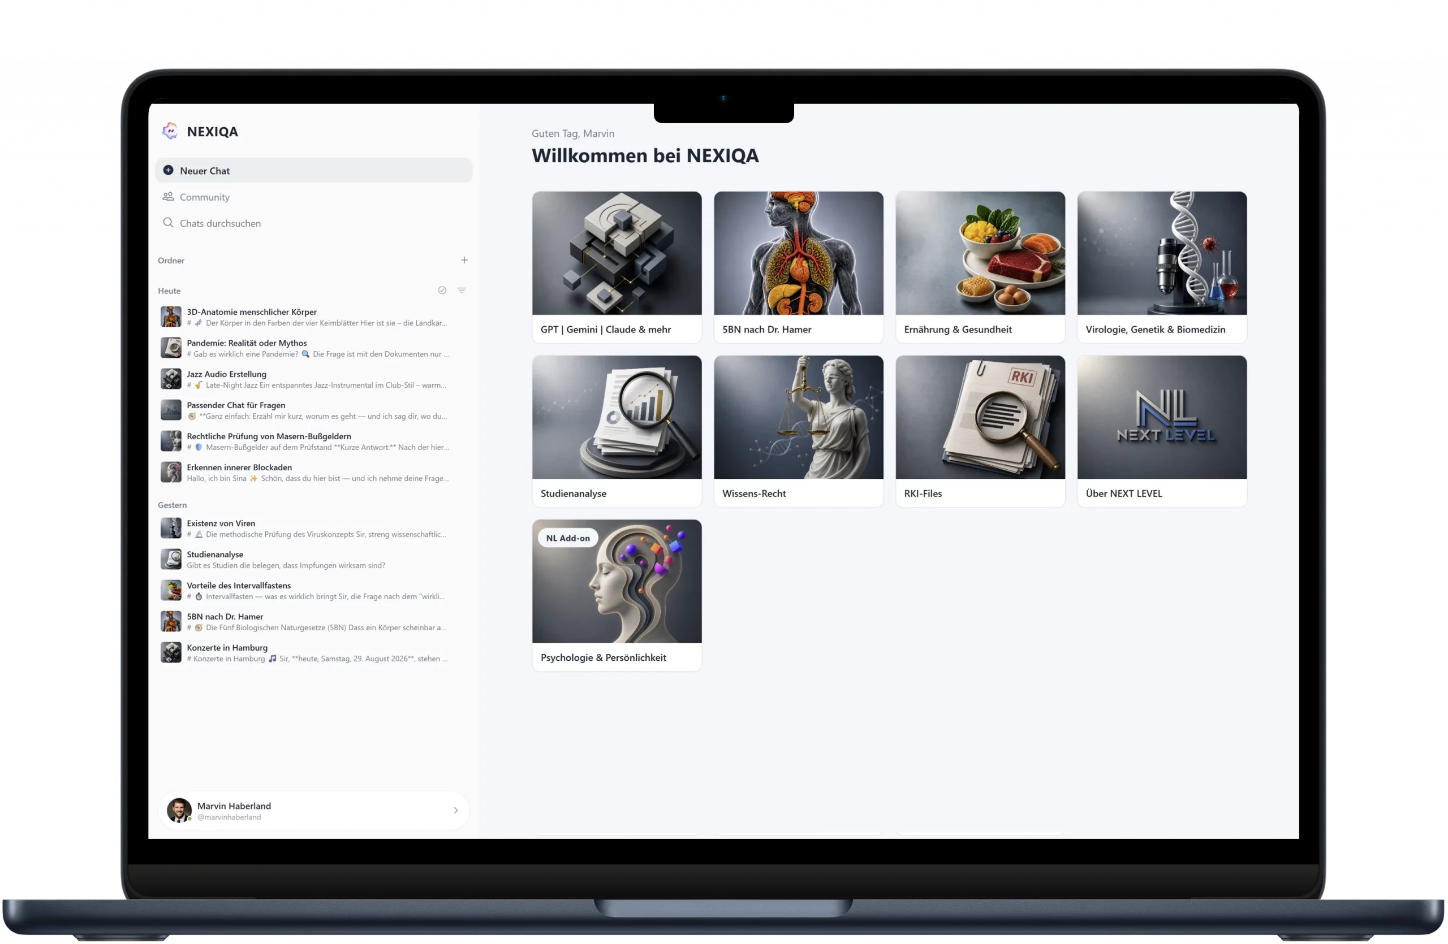The image size is (1448, 944).
Task: Open chat title Pandemie: Realität oder Mythos
Action: (247, 343)
